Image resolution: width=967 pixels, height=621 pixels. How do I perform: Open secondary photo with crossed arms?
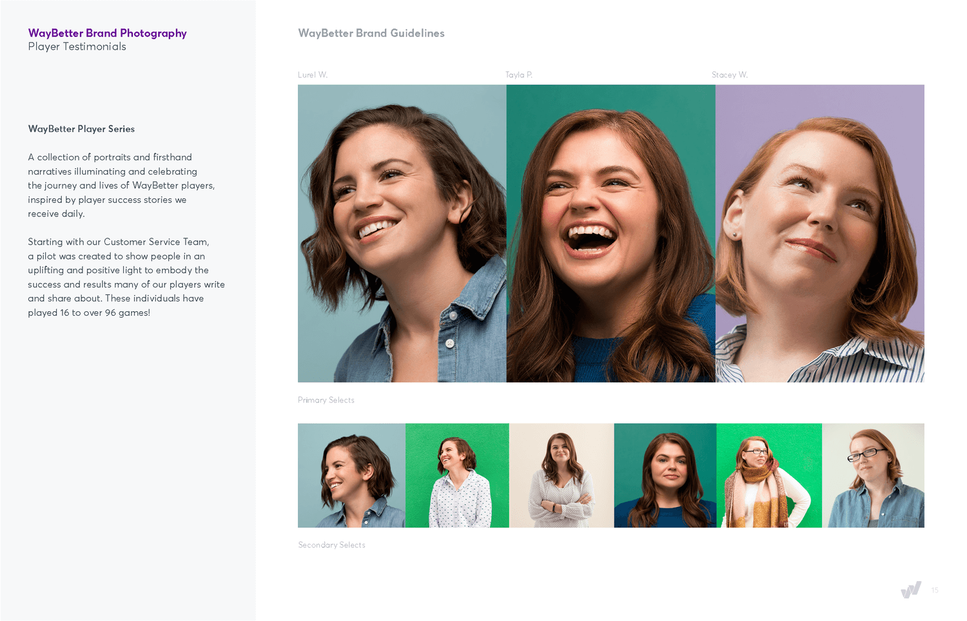(562, 475)
